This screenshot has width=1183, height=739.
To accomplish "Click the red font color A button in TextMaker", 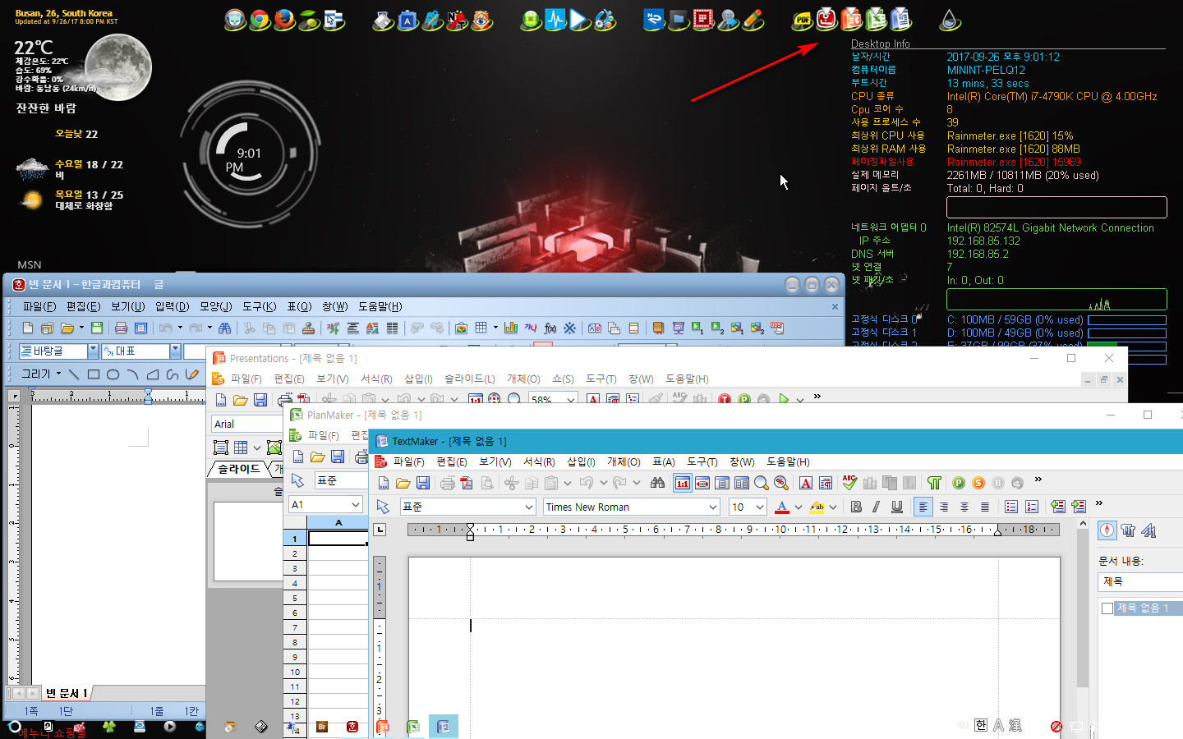I will (x=782, y=507).
